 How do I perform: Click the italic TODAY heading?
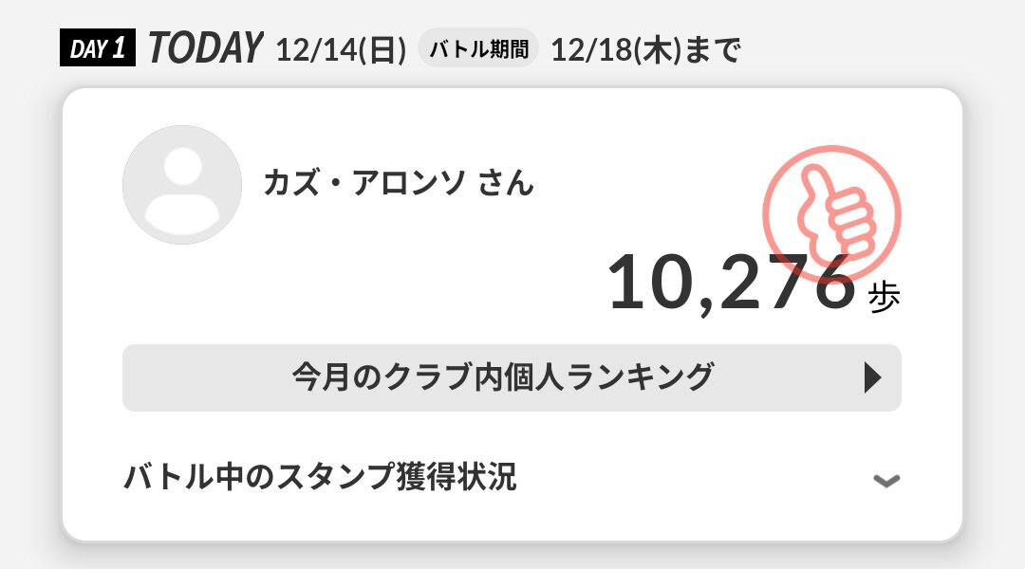204,48
